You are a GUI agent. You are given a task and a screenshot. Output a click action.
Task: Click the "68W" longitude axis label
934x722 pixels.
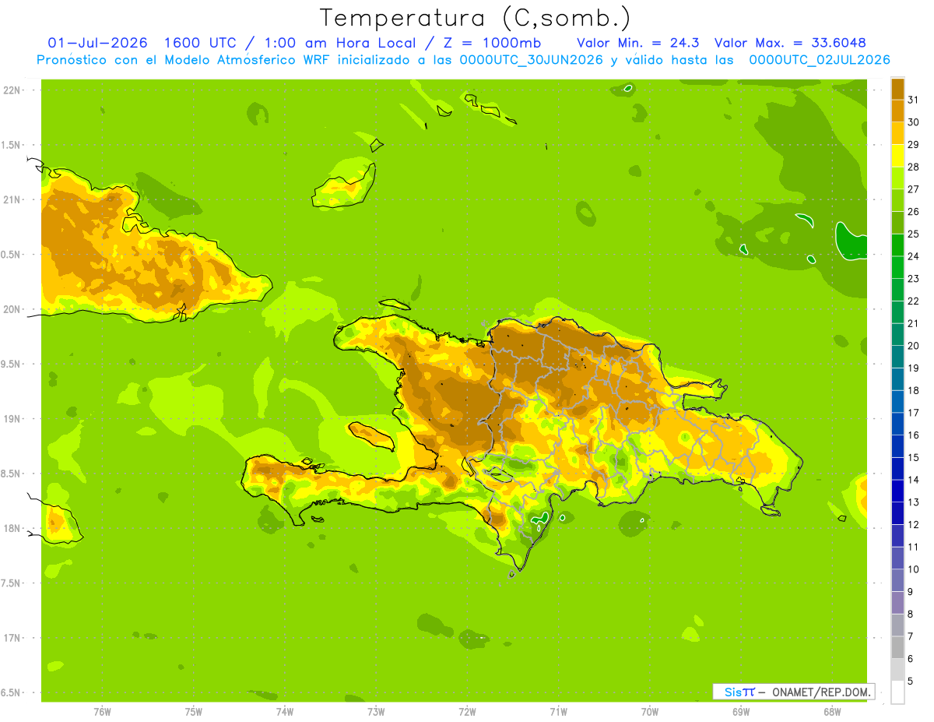tap(832, 712)
